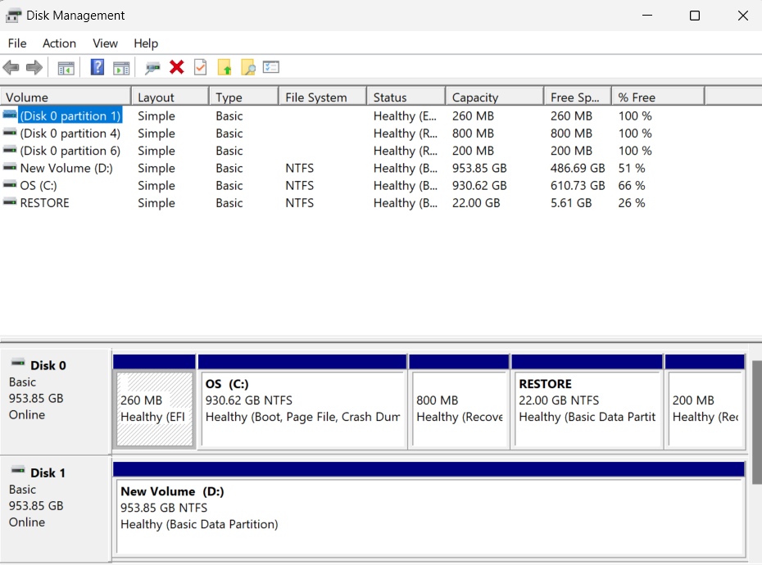Open the View menu
The image size is (762, 565).
pos(105,43)
